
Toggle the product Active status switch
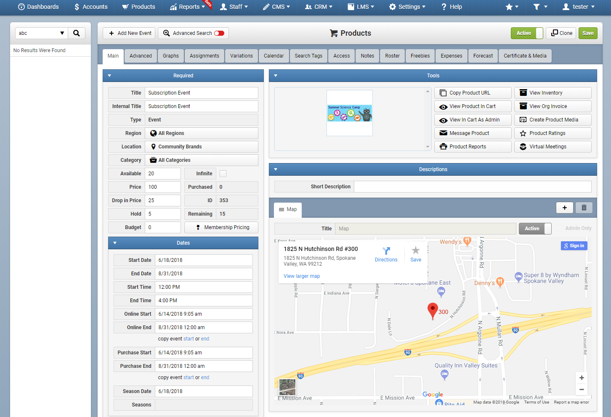pyautogui.click(x=527, y=33)
